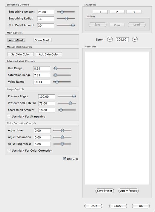The width and height of the screenshot is (155, 212).
Task: Click the Preserve Small Detail slider handle
Action: tap(70, 103)
